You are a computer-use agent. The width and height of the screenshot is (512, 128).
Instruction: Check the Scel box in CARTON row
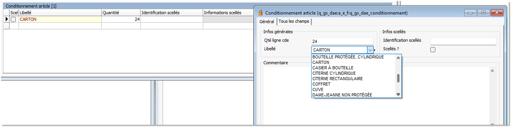point(13,19)
